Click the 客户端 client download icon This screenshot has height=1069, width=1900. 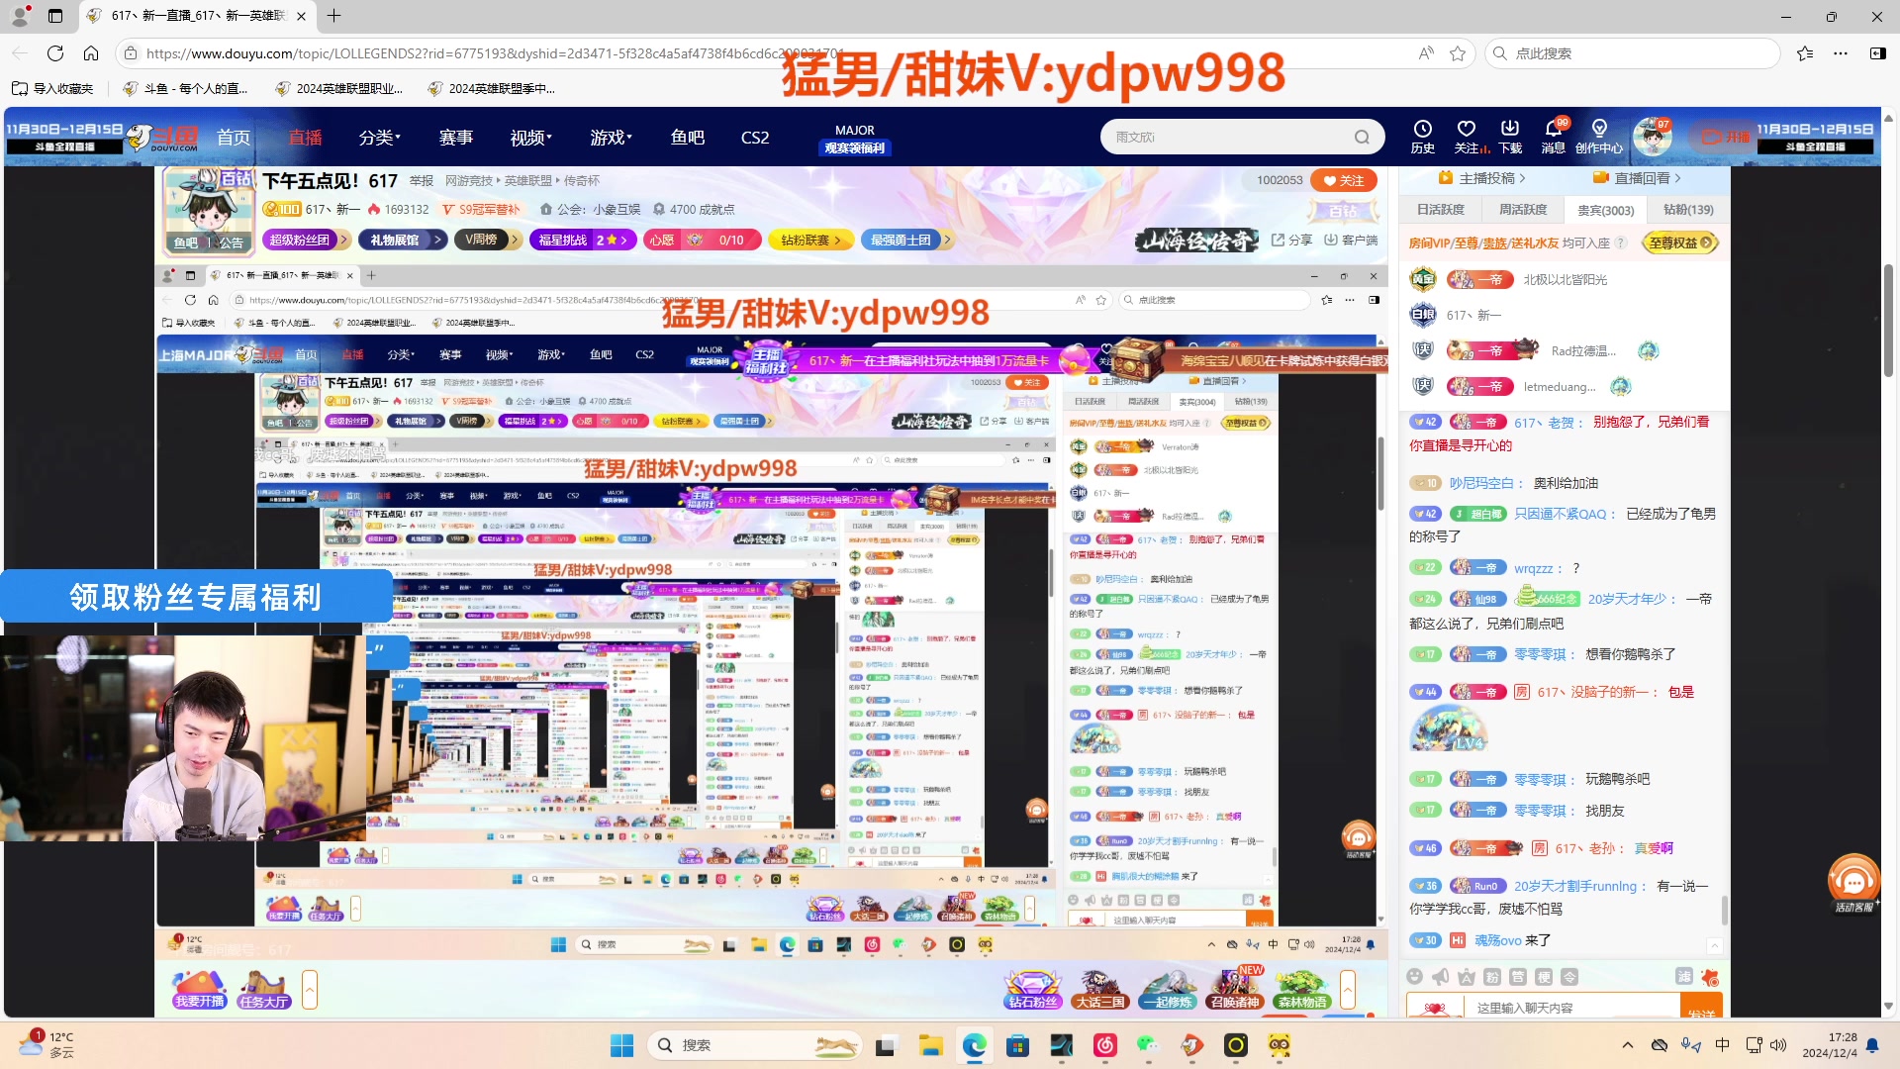[1351, 241]
